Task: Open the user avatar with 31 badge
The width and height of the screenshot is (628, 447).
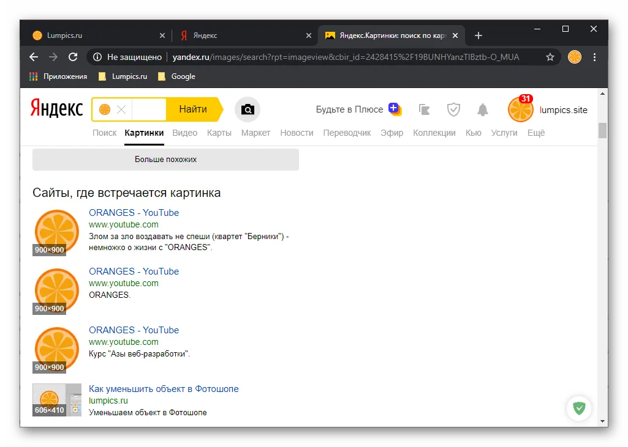Action: 520,109
